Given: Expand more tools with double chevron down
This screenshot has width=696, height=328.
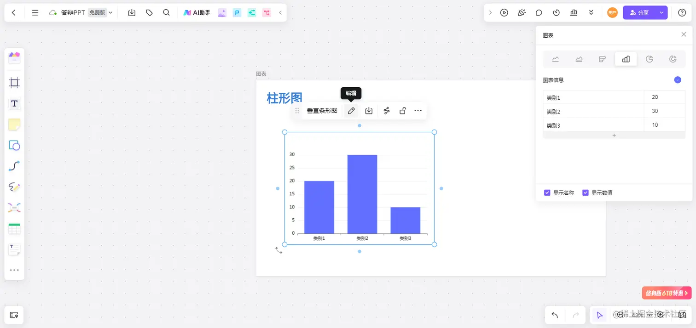Looking at the screenshot, I should click(x=591, y=13).
